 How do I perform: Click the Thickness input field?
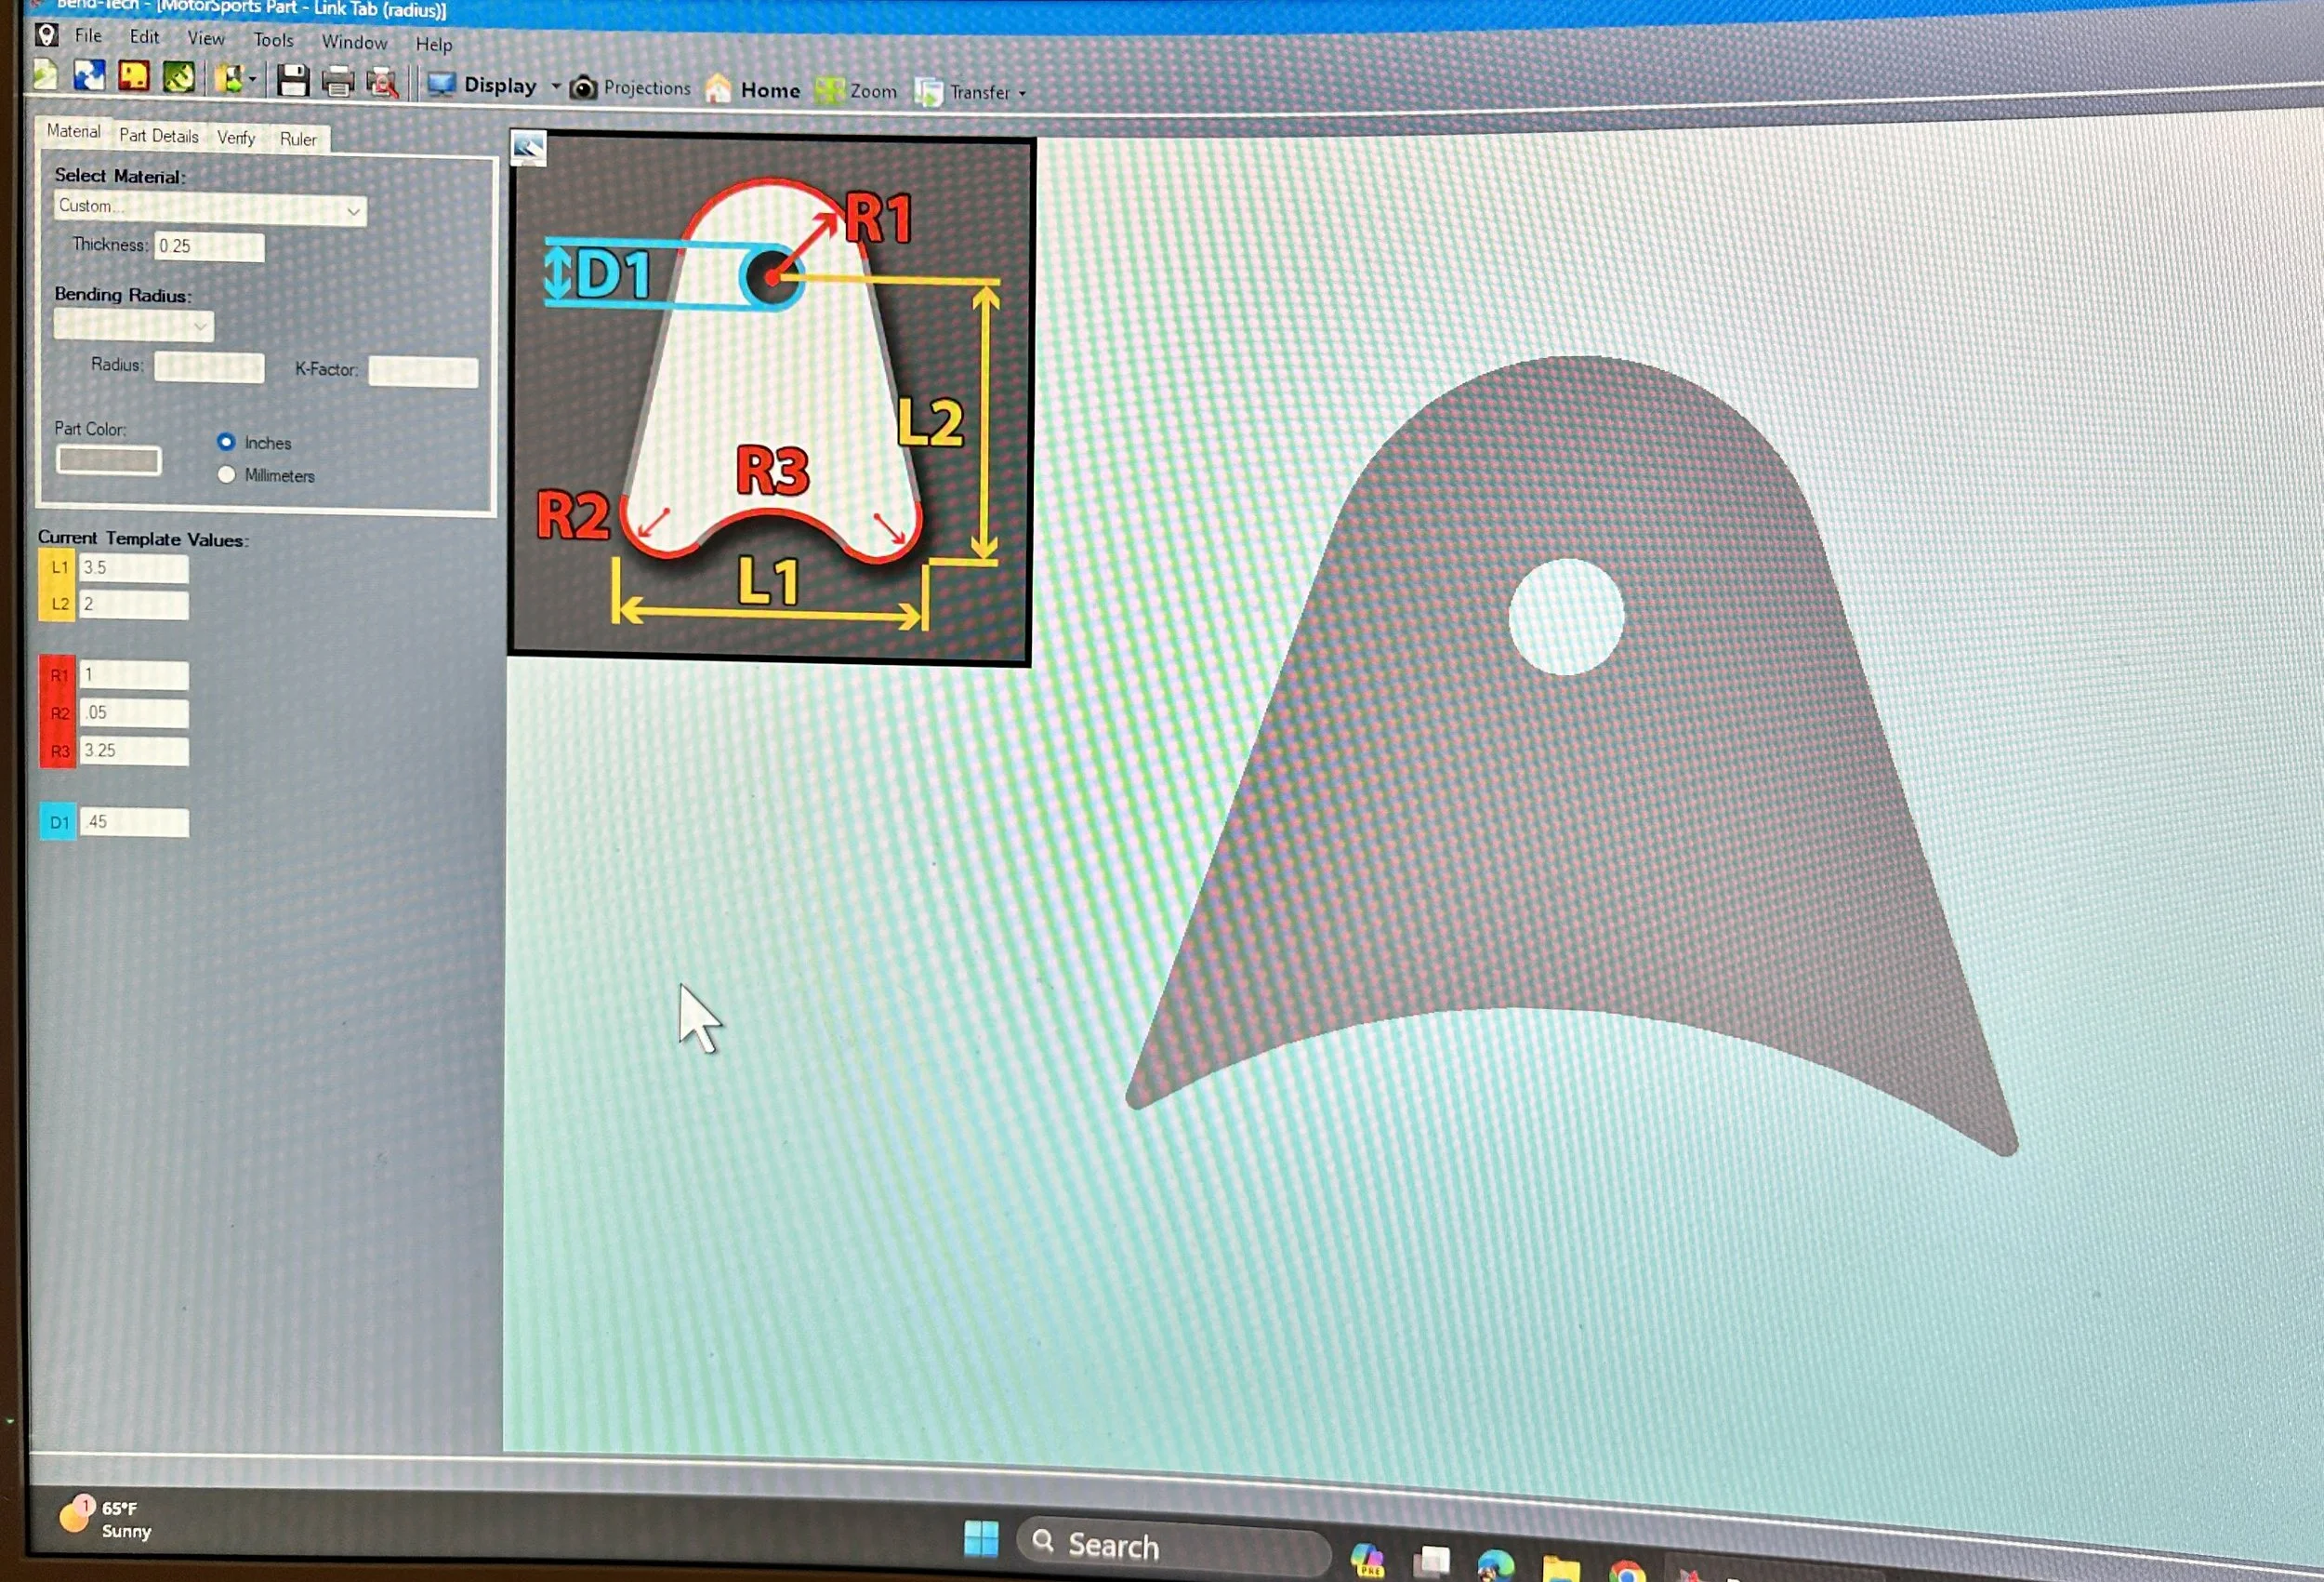[209, 246]
